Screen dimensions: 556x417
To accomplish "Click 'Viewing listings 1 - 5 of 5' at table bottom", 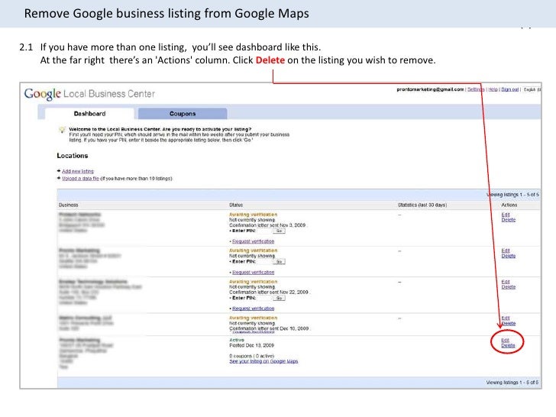I will [x=512, y=383].
